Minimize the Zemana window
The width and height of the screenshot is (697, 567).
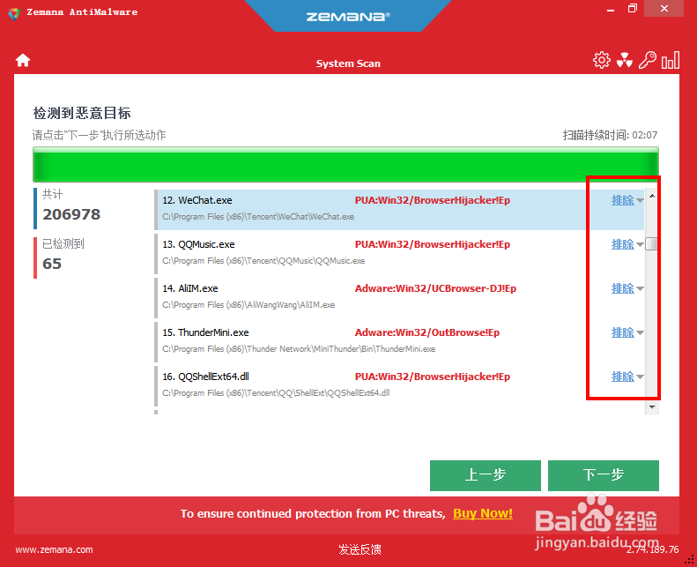611,9
